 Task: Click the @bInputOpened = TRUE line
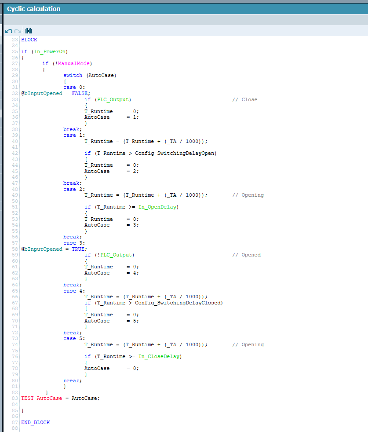pos(54,249)
